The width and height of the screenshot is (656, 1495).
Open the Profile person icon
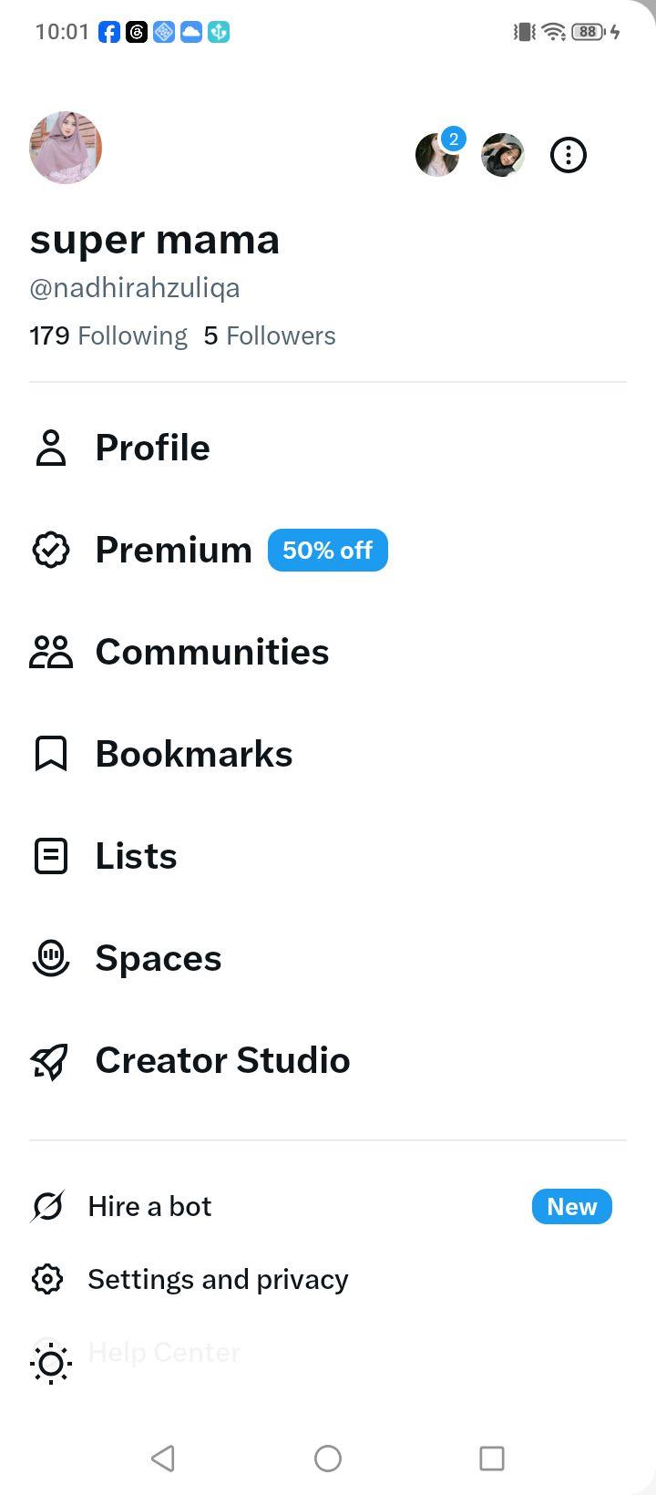pyautogui.click(x=51, y=448)
